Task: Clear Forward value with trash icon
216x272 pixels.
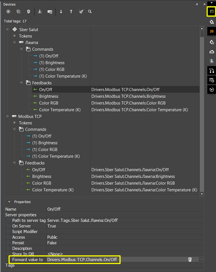Action: 190,259
